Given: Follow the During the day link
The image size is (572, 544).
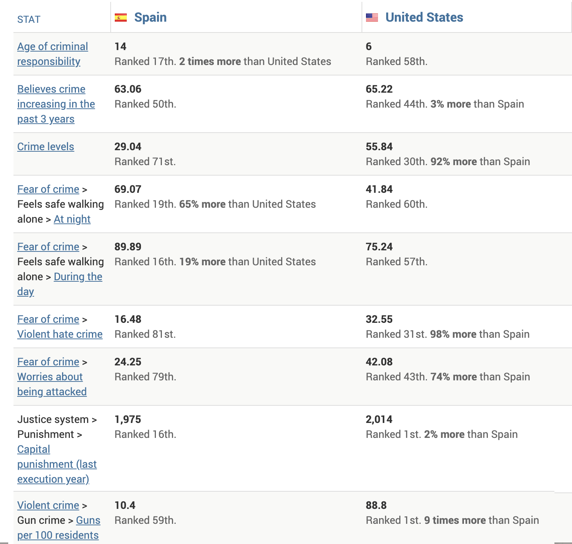Looking at the screenshot, I should [x=60, y=284].
